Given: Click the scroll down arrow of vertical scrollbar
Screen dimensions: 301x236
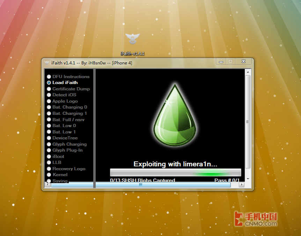Looking at the screenshot, I should tap(248, 179).
